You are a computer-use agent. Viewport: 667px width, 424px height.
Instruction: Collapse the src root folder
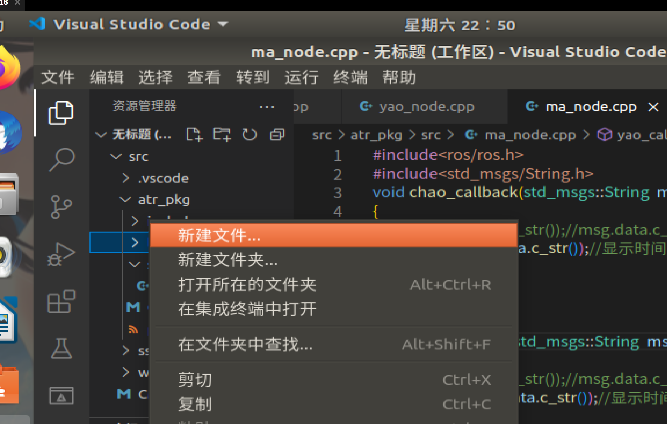point(138,156)
